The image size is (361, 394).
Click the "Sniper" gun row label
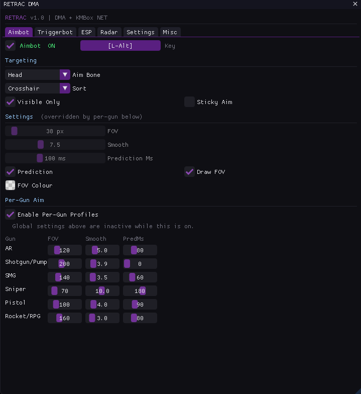tap(15, 289)
